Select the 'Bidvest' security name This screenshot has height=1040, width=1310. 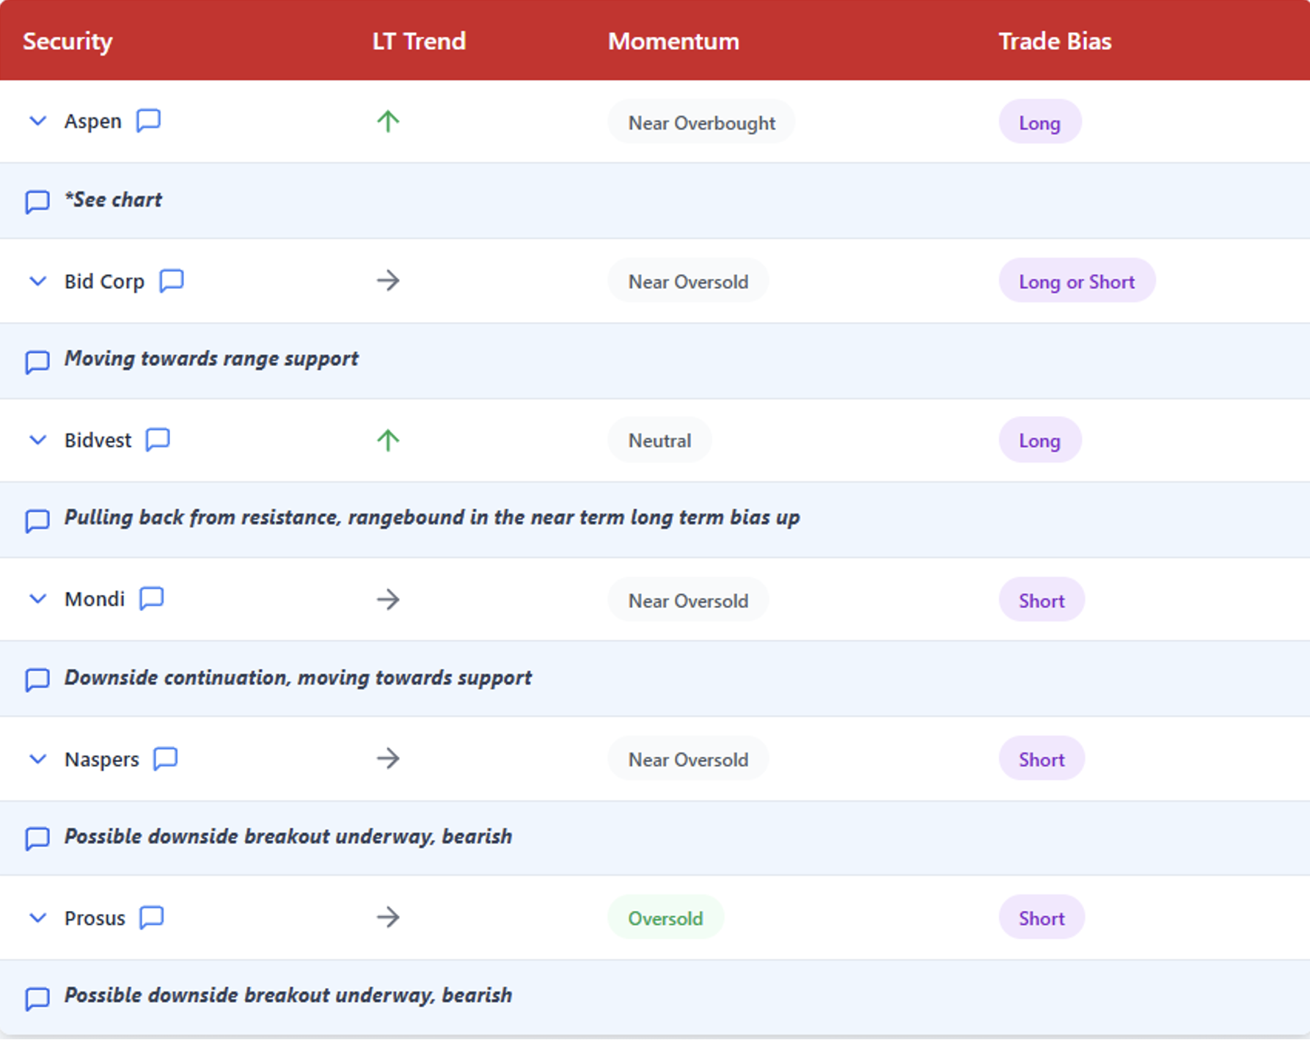coord(98,440)
